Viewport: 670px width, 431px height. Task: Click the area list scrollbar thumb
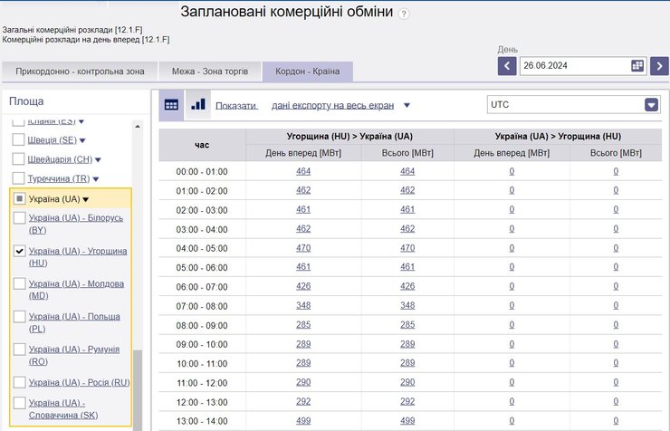pyautogui.click(x=137, y=390)
